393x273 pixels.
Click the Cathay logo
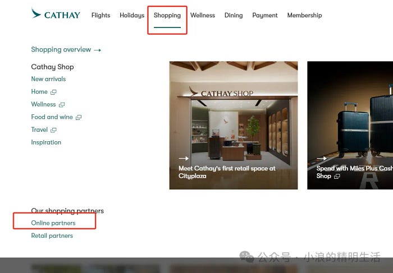56,14
